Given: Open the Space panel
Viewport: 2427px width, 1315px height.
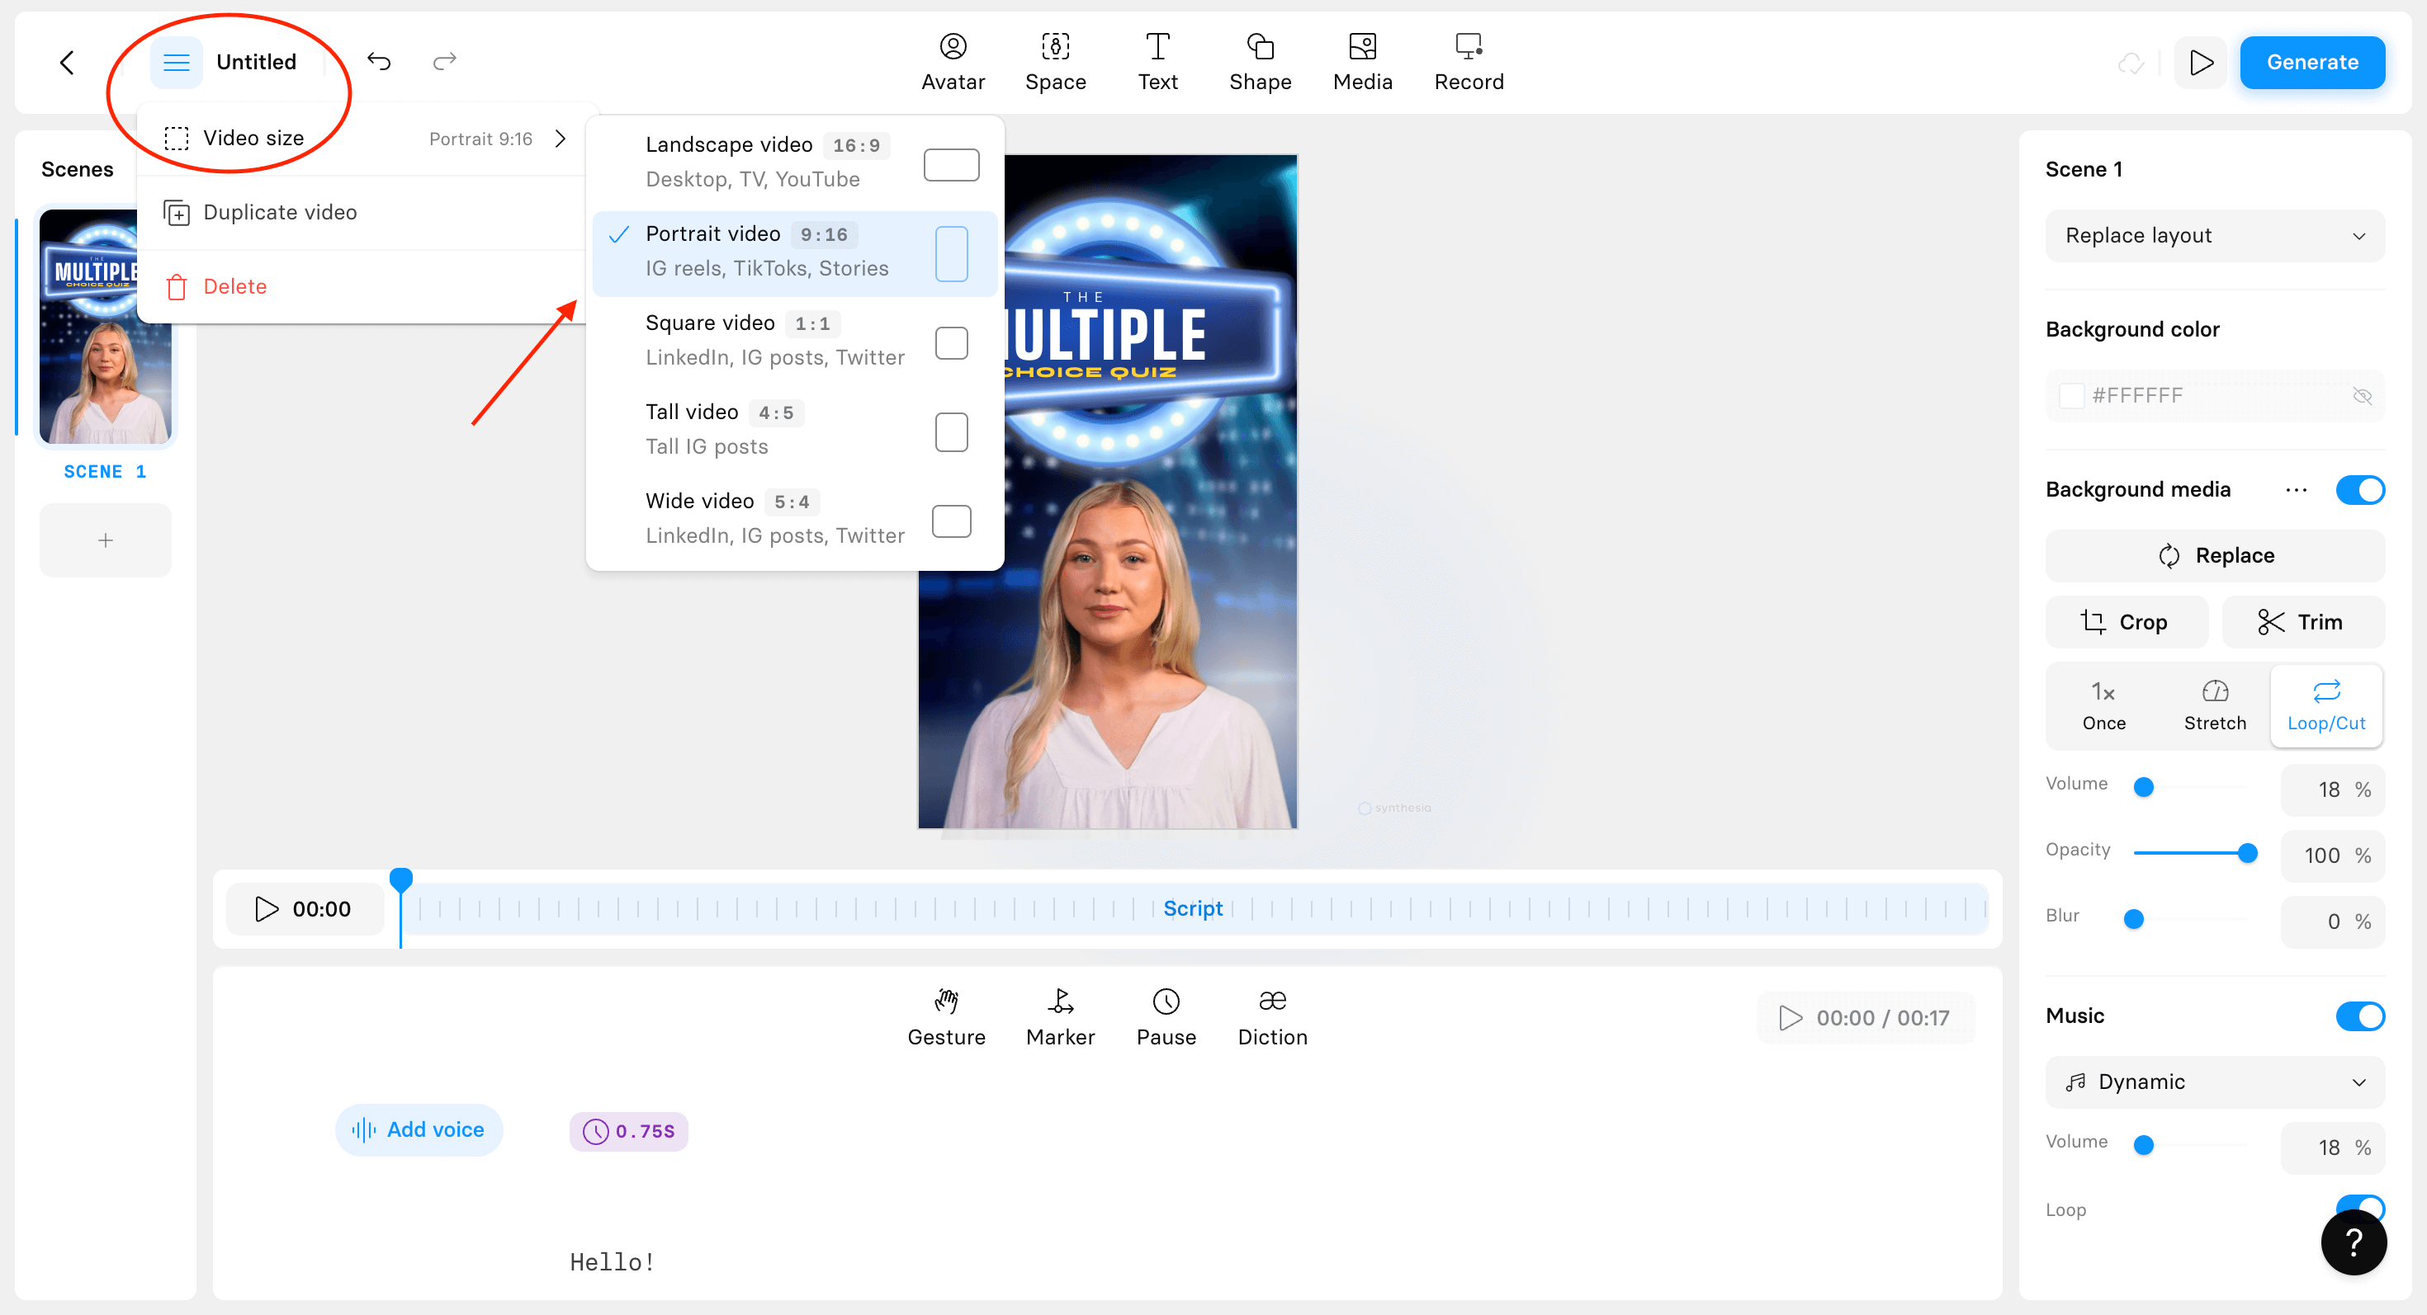Looking at the screenshot, I should click(1055, 61).
